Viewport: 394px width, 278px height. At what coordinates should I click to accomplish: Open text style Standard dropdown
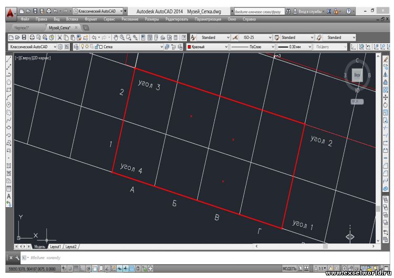tap(213, 38)
